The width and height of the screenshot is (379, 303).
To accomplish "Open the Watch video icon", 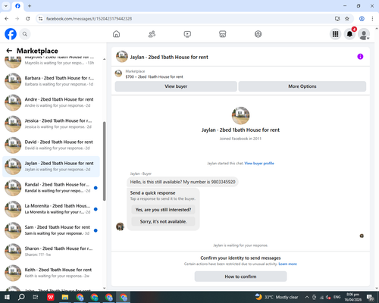I will tap(187, 34).
